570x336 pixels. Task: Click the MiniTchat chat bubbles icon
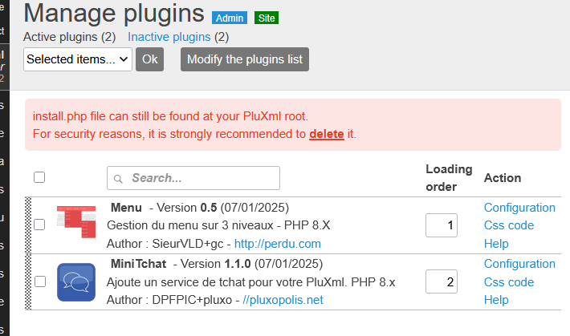[x=76, y=282]
